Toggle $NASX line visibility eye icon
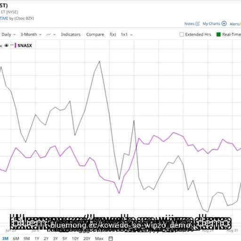 [x=6, y=45]
